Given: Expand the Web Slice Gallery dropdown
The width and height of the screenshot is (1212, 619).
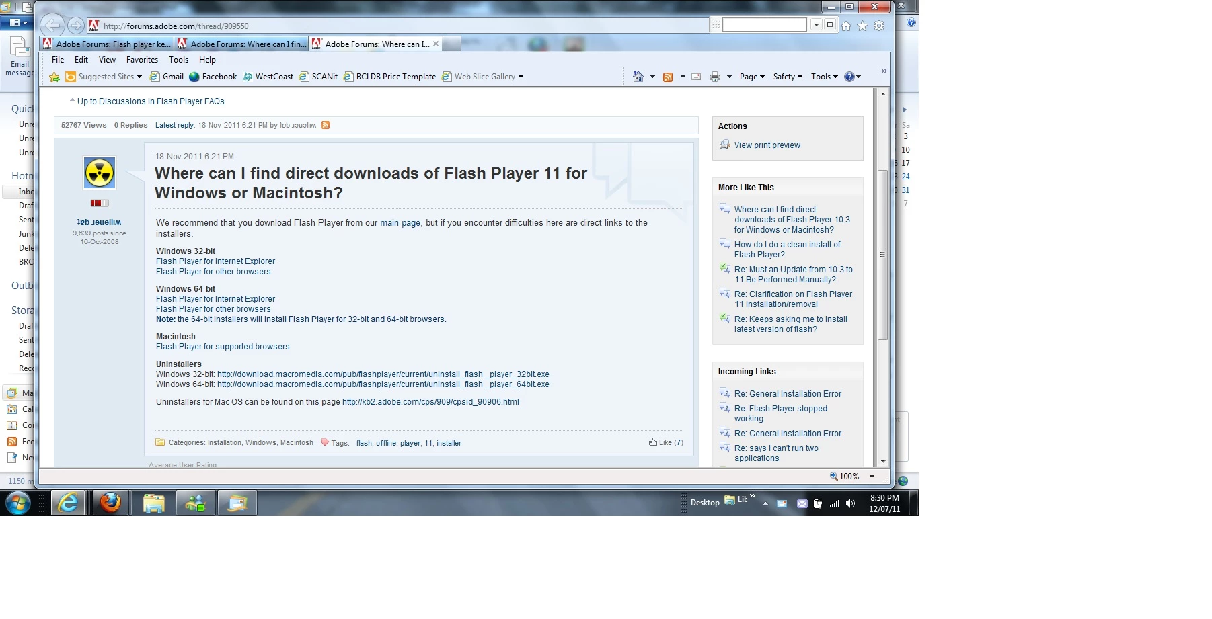Looking at the screenshot, I should 521,77.
